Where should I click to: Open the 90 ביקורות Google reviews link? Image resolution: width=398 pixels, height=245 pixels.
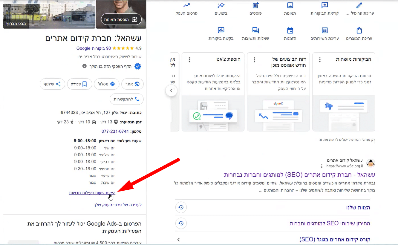point(94,48)
